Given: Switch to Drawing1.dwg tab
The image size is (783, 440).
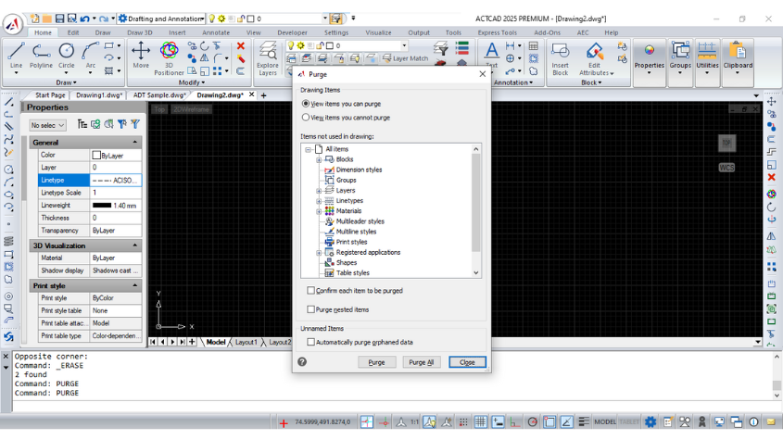Looking at the screenshot, I should [x=99, y=94].
